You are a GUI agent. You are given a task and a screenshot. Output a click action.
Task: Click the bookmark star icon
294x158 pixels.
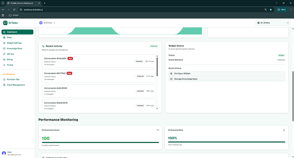271,9
